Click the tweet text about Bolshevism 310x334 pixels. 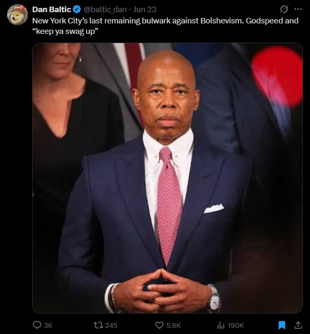(x=165, y=26)
